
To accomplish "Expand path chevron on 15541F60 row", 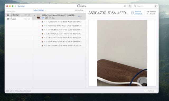I will pos(44,26).
